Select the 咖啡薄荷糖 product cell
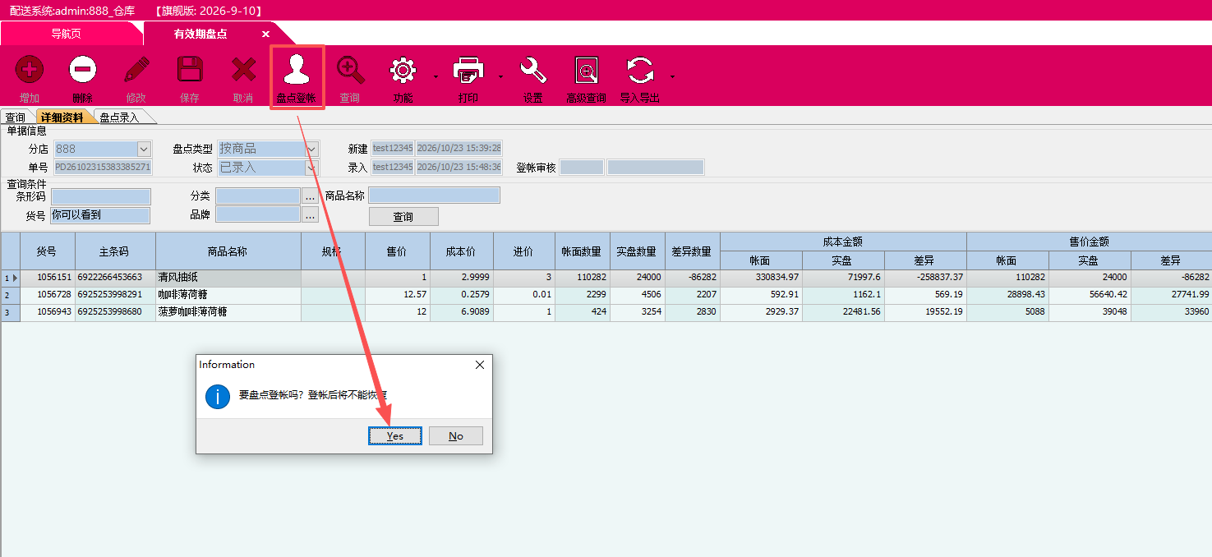Screen dimensions: 1212x557 click(228, 295)
